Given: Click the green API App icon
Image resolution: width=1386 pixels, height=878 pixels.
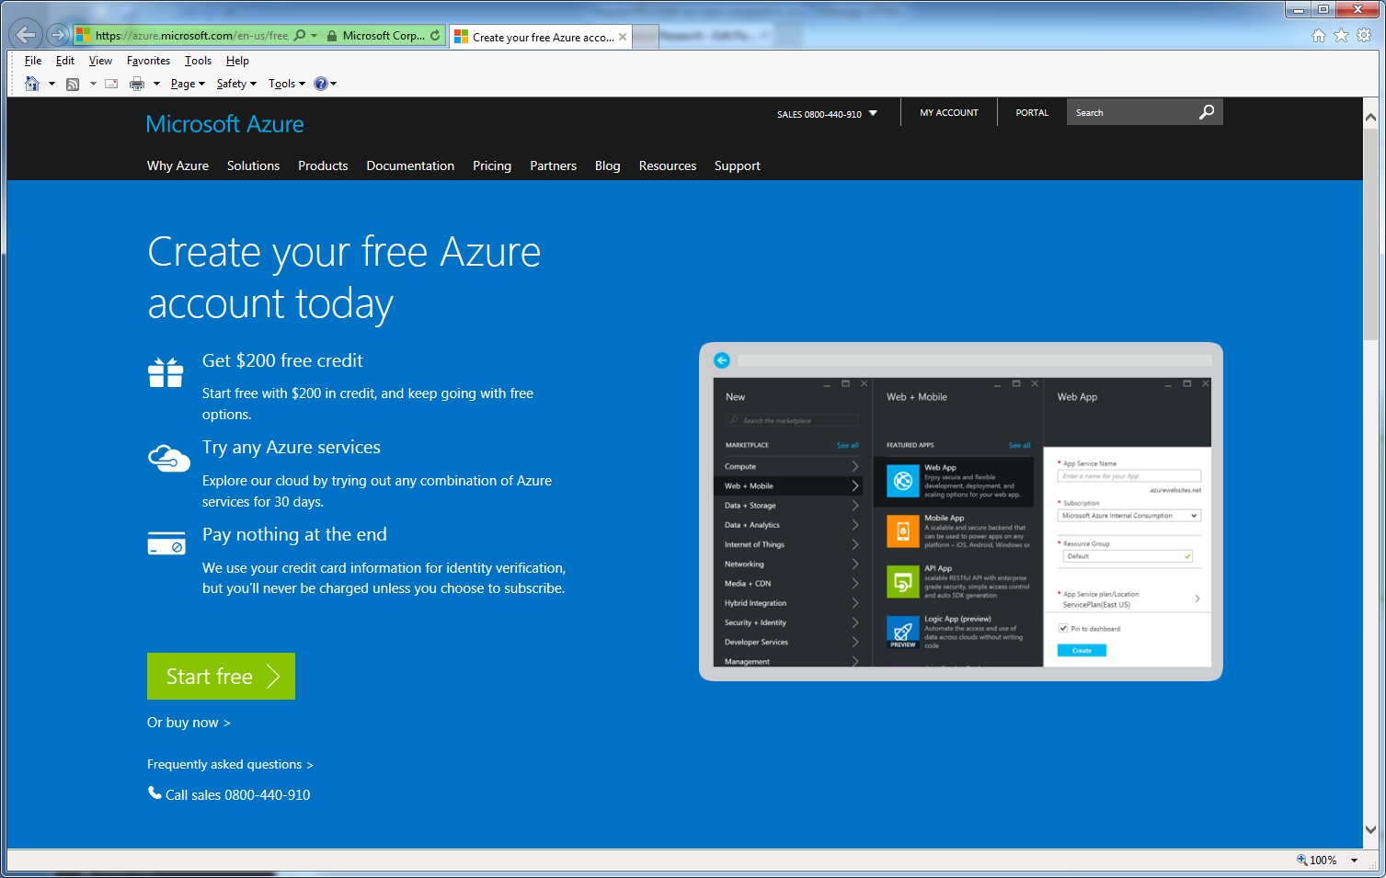Looking at the screenshot, I should [x=903, y=581].
